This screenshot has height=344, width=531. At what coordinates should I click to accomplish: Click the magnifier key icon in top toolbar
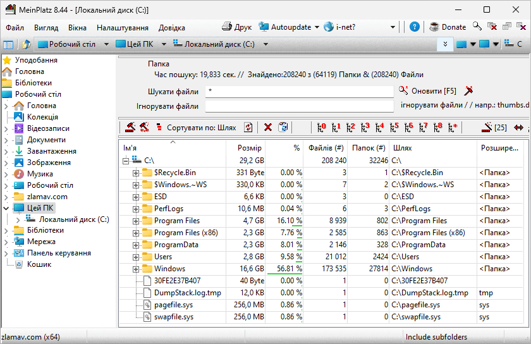coord(477,27)
